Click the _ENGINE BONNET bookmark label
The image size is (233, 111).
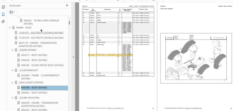click(28, 50)
